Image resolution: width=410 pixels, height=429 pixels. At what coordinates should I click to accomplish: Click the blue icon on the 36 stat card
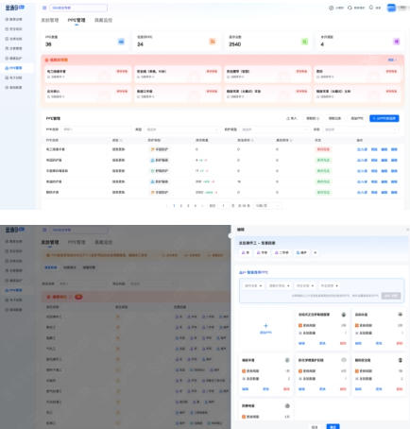coord(121,42)
